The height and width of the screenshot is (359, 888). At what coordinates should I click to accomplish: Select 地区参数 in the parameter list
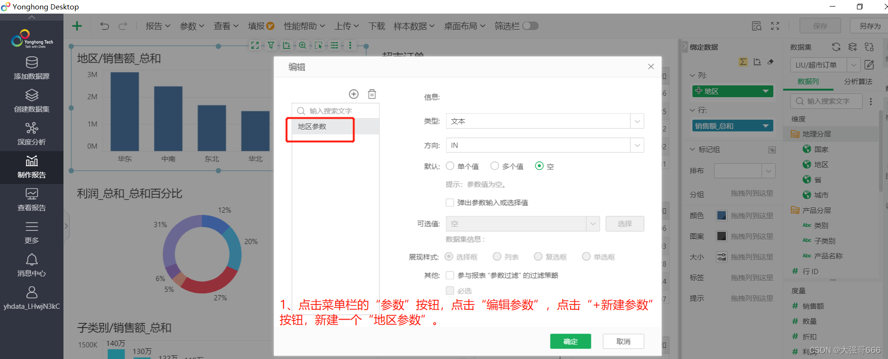tap(336, 126)
